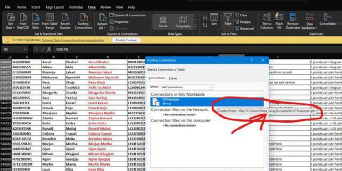Reapply the filter
The image size is (342, 171).
pos(243,22)
